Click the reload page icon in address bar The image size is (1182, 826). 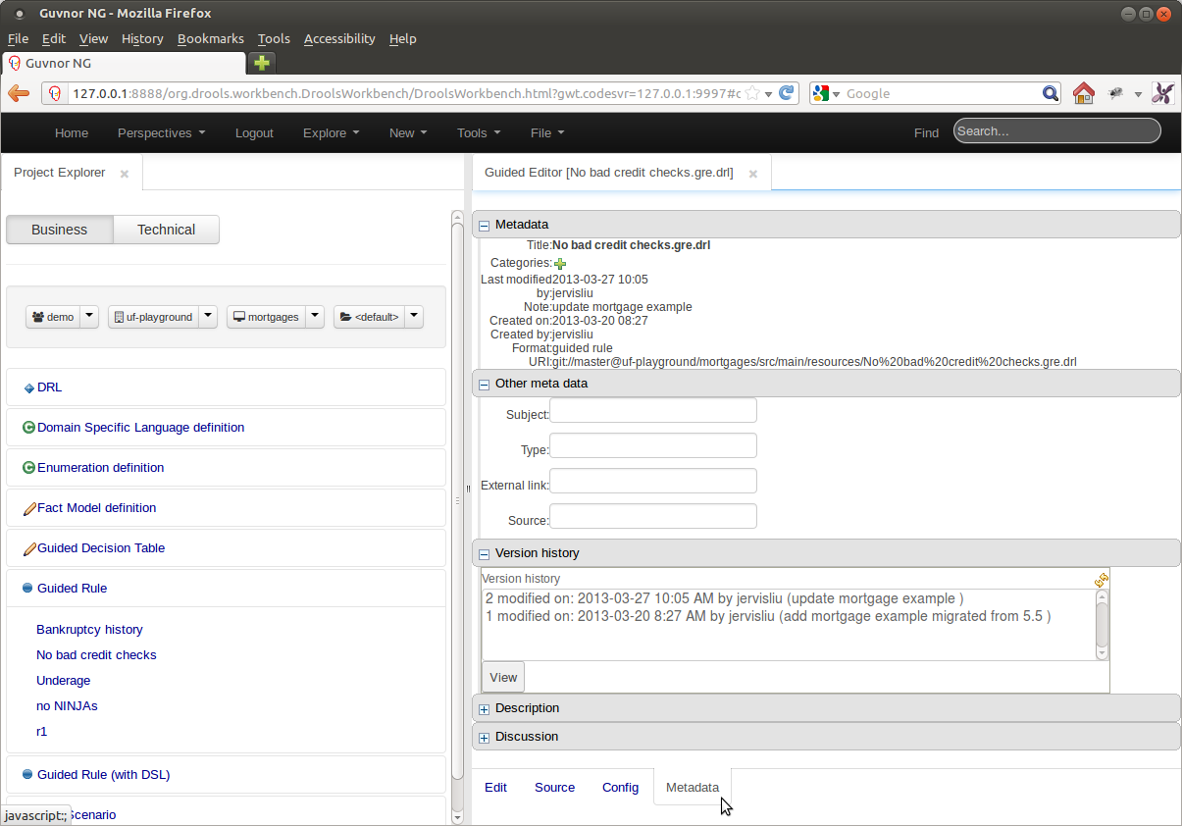(787, 93)
